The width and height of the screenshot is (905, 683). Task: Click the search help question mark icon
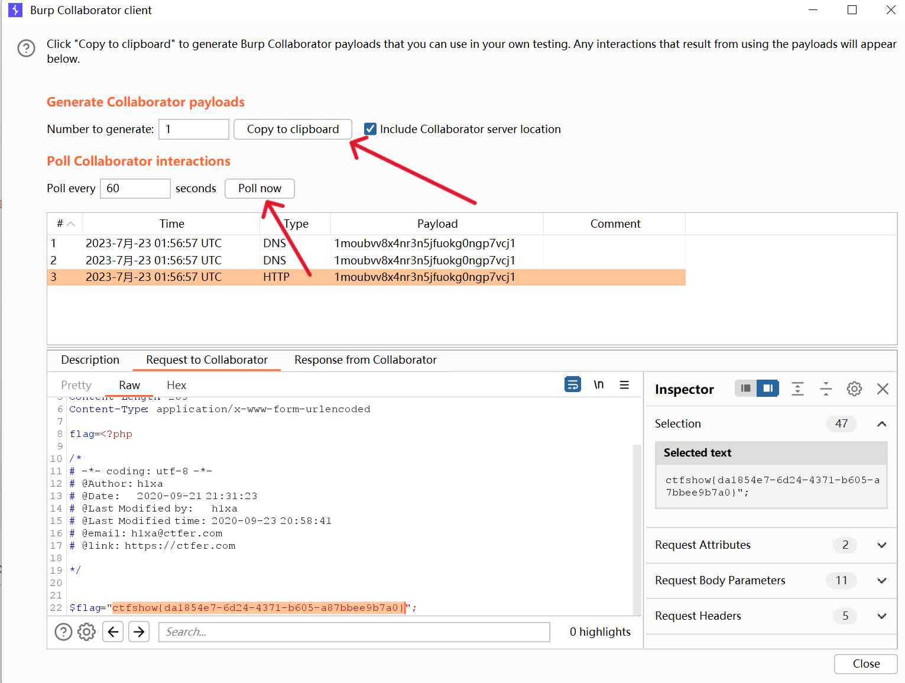pyautogui.click(x=63, y=632)
